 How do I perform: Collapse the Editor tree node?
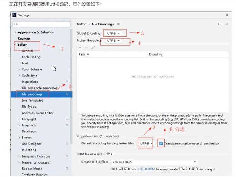click(x=15, y=44)
